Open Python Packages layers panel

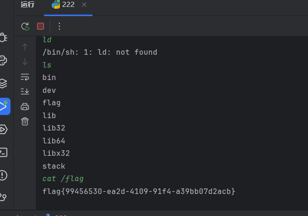point(3,84)
